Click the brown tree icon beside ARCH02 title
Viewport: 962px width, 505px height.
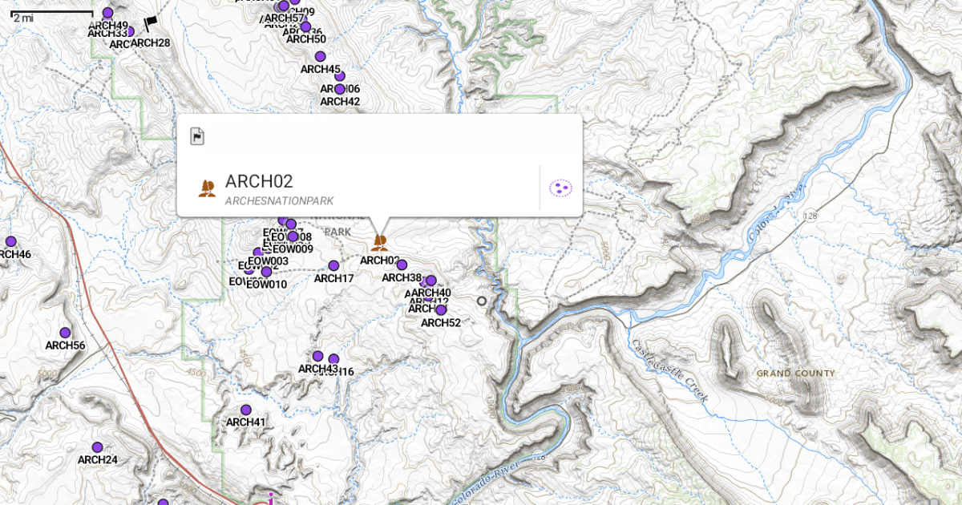click(207, 188)
